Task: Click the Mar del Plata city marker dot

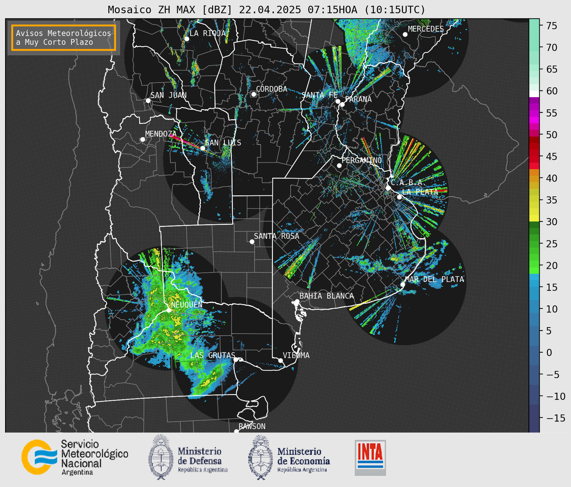Action: 403,284
